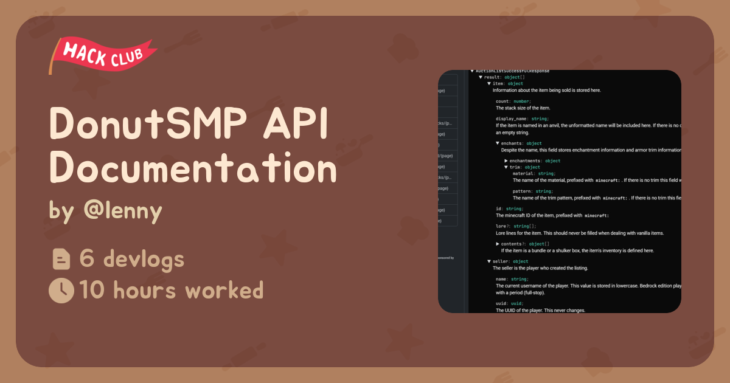Click the 'uuid: uuid;' field

pyautogui.click(x=510, y=303)
